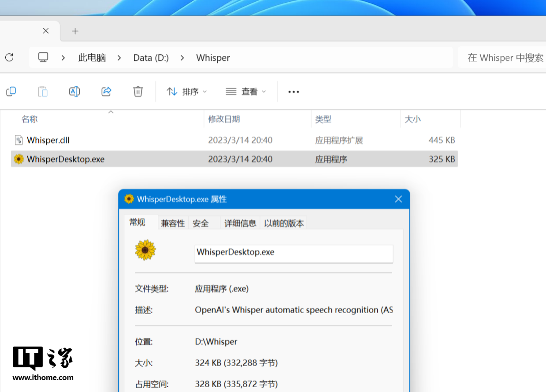Open the 安全 tab in properties

tap(201, 223)
